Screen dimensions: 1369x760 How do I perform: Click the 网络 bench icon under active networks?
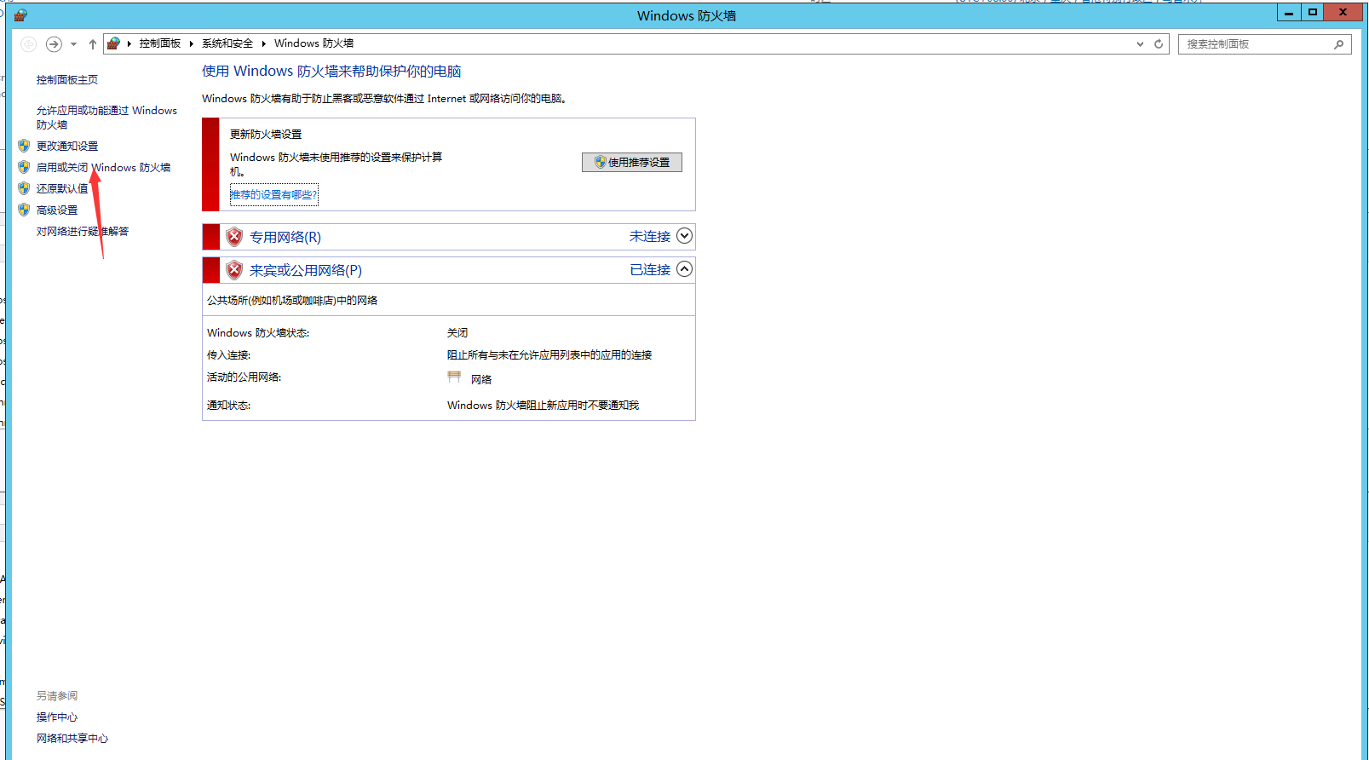454,377
